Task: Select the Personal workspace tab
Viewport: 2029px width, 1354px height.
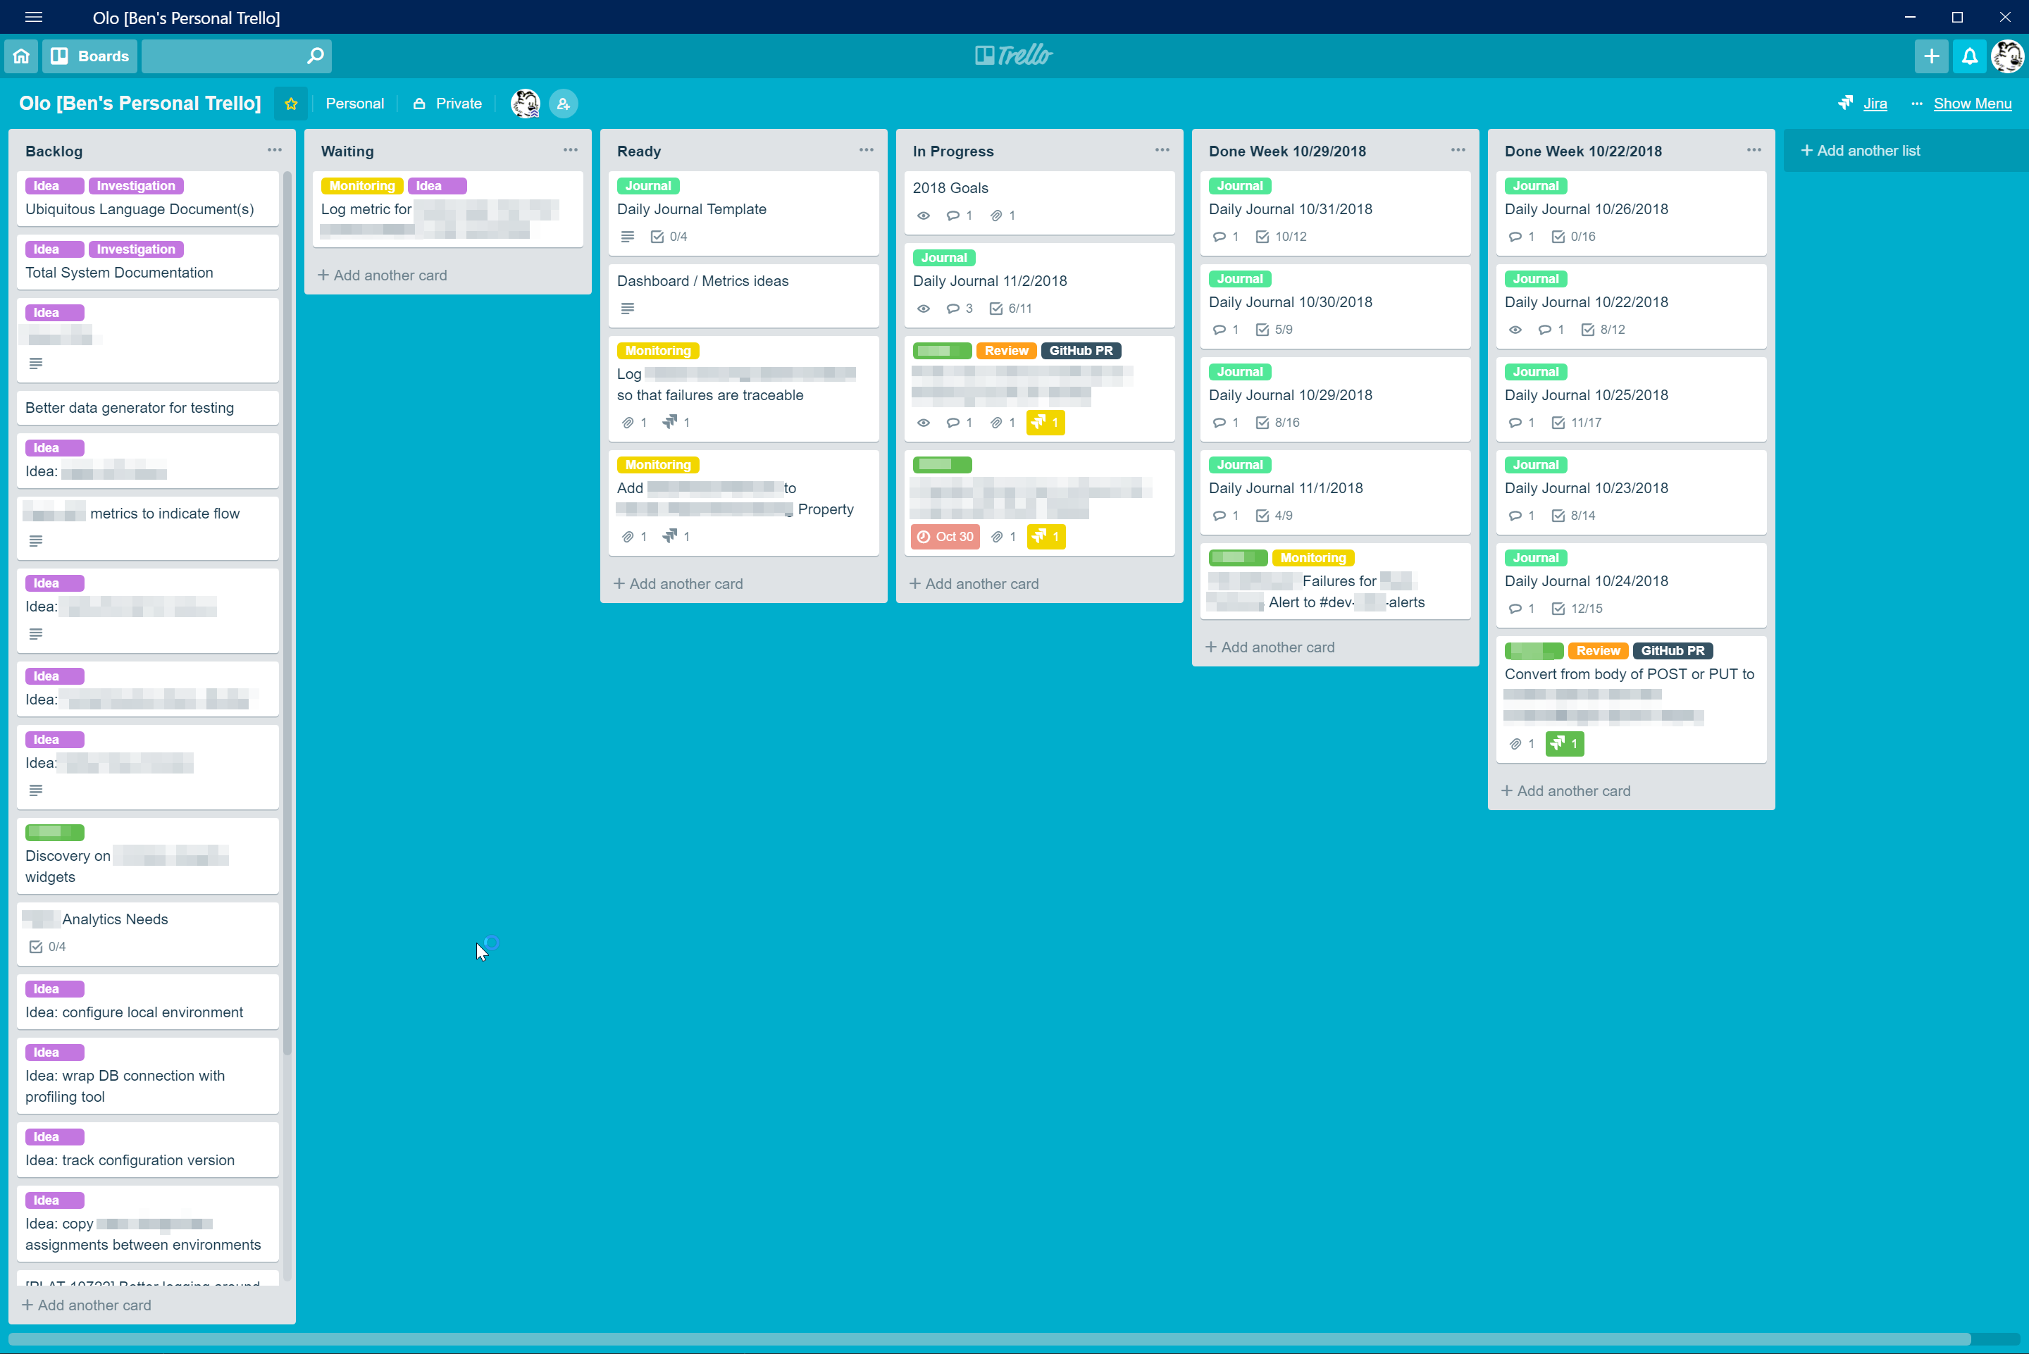Action: tap(354, 103)
